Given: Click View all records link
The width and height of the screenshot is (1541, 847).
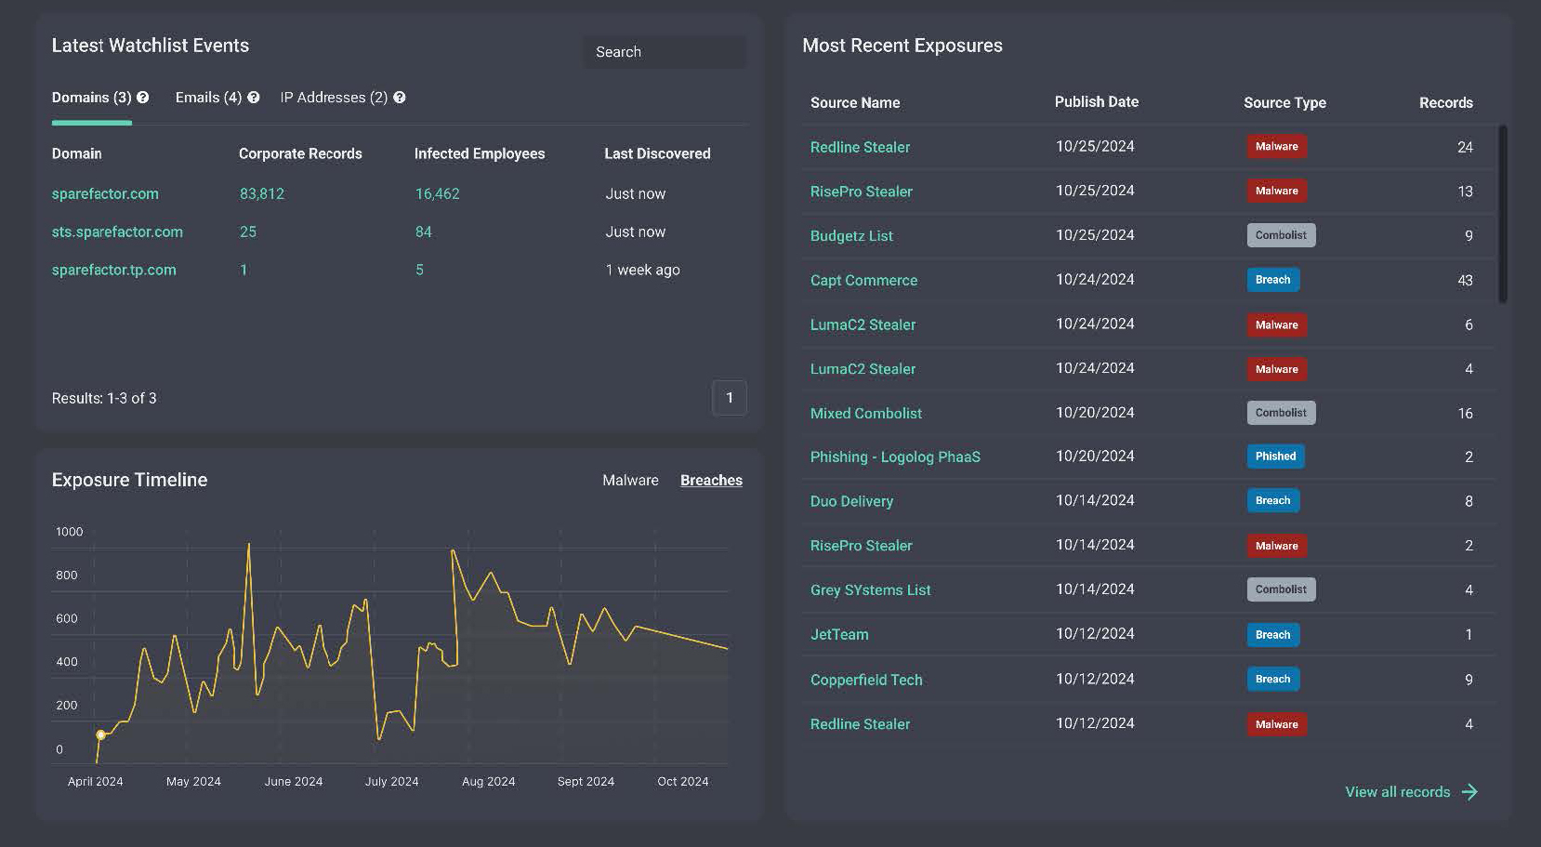Looking at the screenshot, I should [x=1397, y=792].
